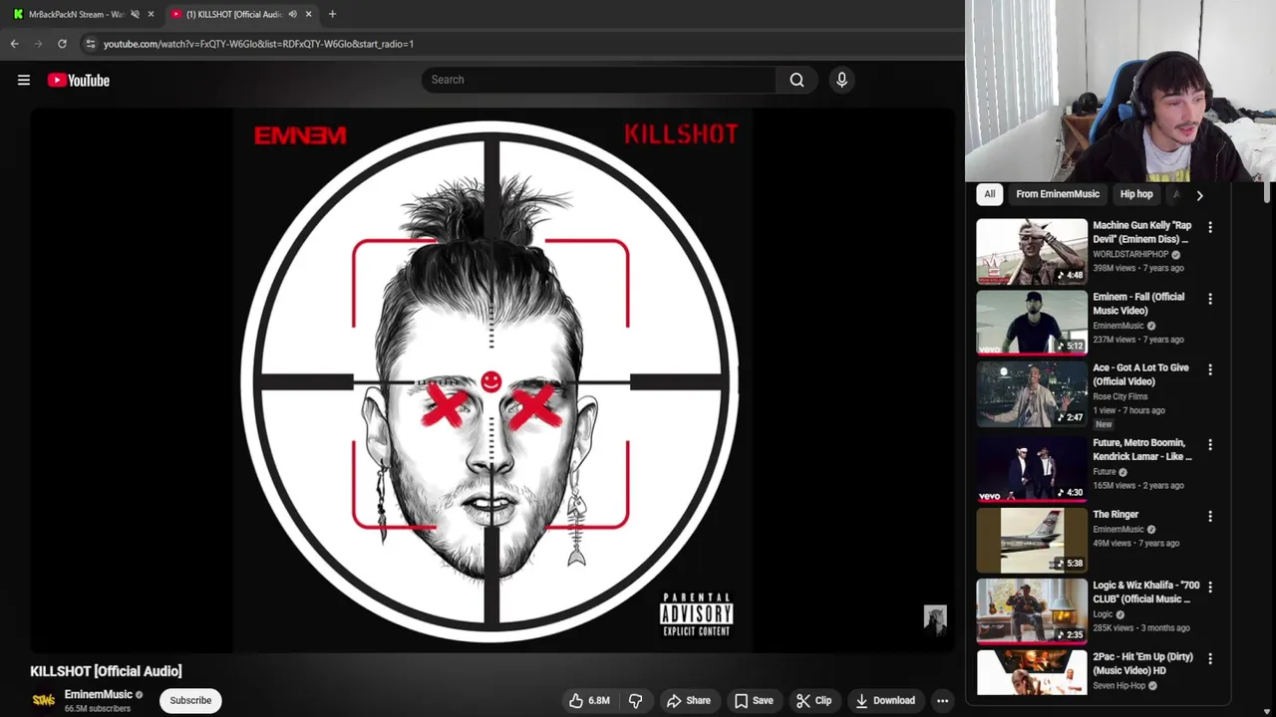Open options menu for The Ringer video

[1210, 516]
